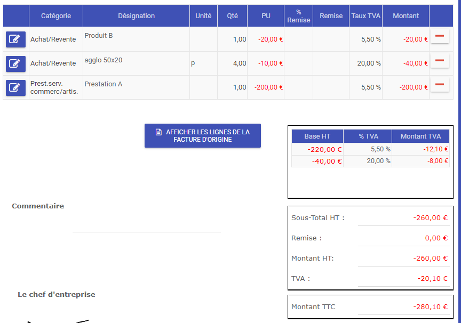Click the Désignation column header

tap(136, 16)
